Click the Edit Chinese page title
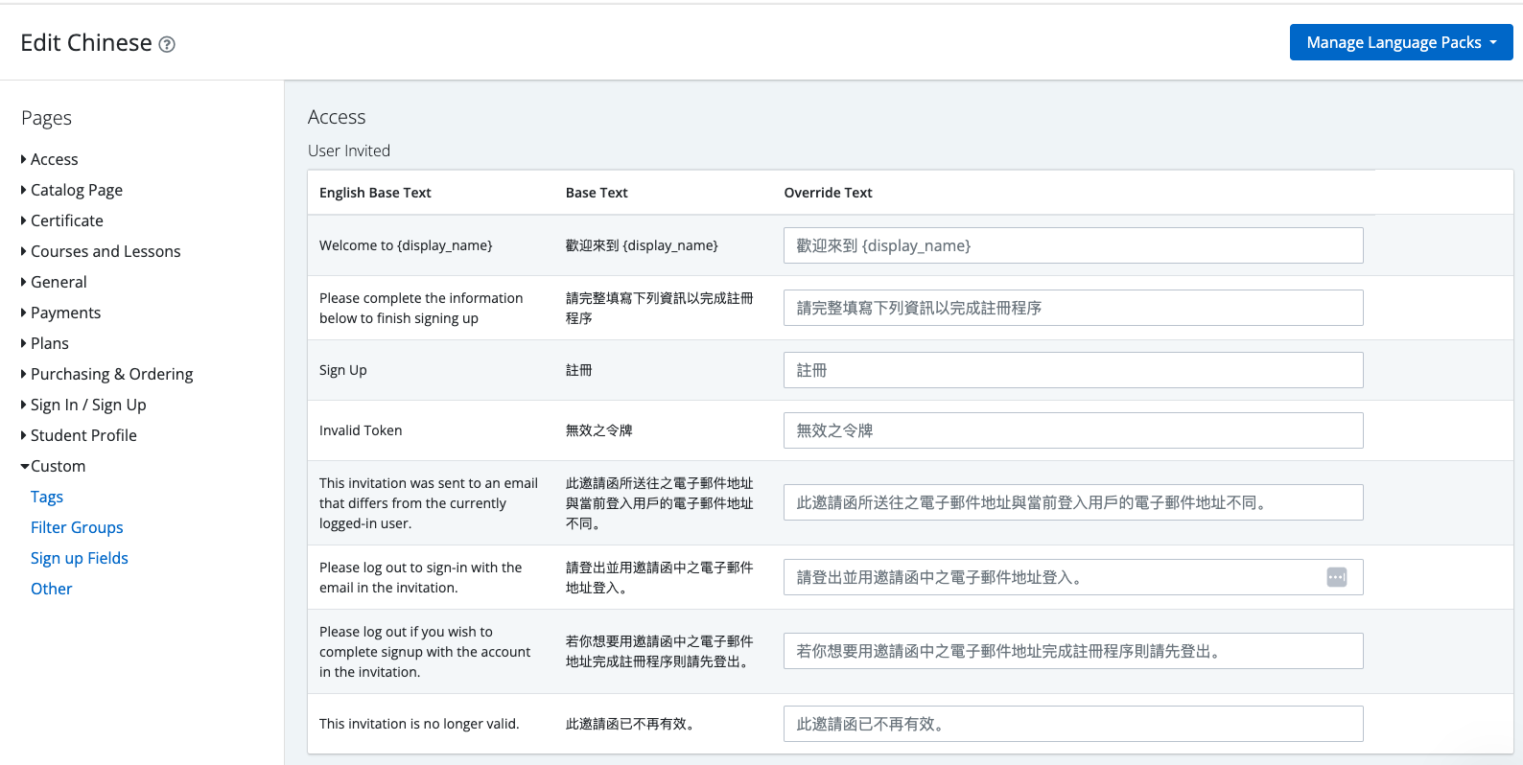 pos(86,43)
